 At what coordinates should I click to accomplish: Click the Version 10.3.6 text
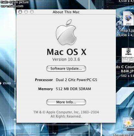(x=66, y=59)
